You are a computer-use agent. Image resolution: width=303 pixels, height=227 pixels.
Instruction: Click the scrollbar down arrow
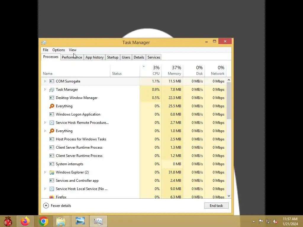coord(229,196)
